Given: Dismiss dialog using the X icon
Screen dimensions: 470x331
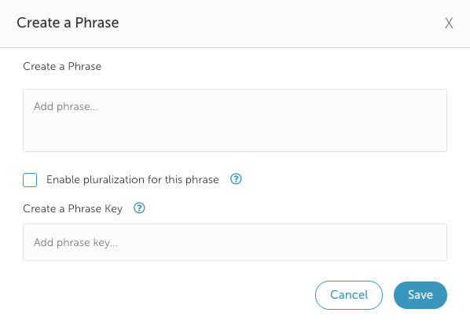Looking at the screenshot, I should [x=449, y=23].
